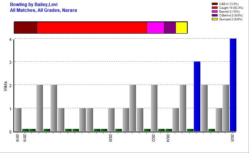
Task: Click the blue 3-wicket bar
Action: point(197,96)
